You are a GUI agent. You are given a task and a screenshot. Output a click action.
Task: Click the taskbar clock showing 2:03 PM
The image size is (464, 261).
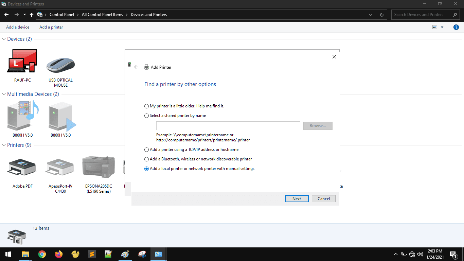(x=435, y=254)
